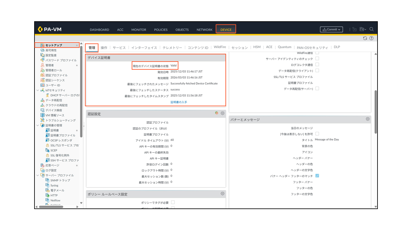
Task: Open the PAN-OSセキュリティ sub-tab
Action: click(312, 47)
